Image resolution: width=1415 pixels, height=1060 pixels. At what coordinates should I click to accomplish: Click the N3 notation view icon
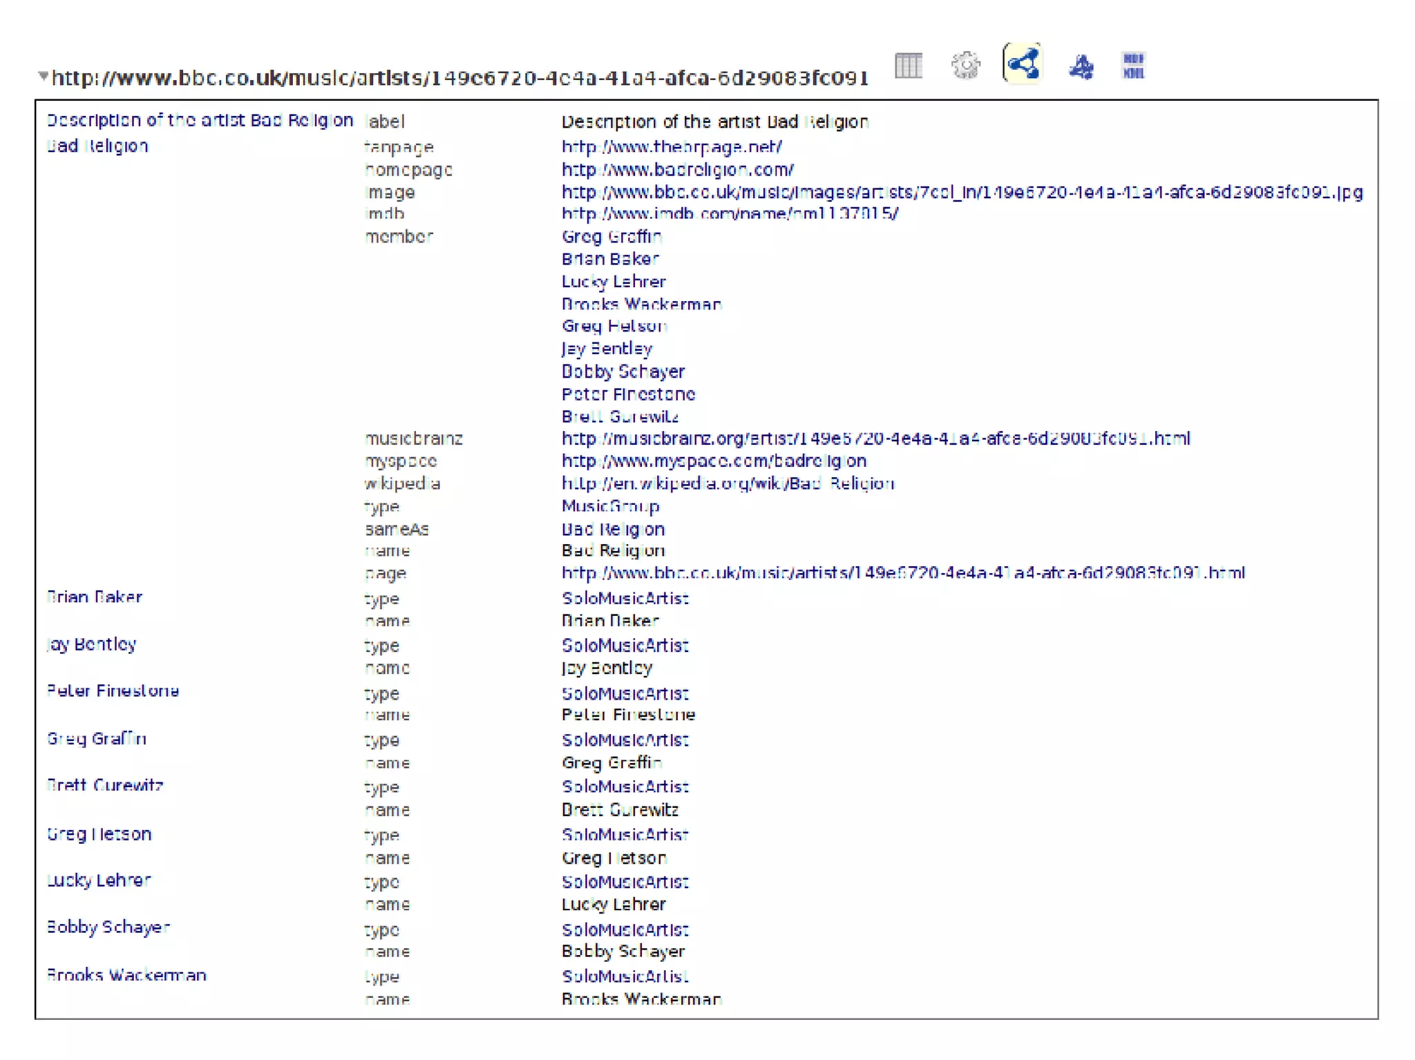pyautogui.click(x=1081, y=66)
